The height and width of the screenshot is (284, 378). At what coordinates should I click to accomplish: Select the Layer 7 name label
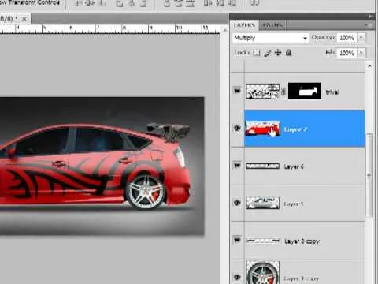[x=295, y=129]
